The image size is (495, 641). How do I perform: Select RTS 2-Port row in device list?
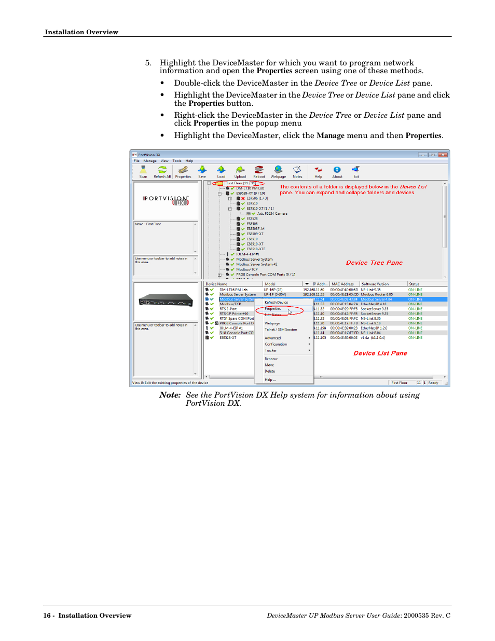click(326, 309)
